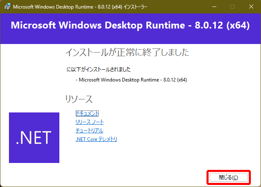Image resolution: width=261 pixels, height=187 pixels.
Task: Click the window title bar caption text
Action: pos(80,7)
